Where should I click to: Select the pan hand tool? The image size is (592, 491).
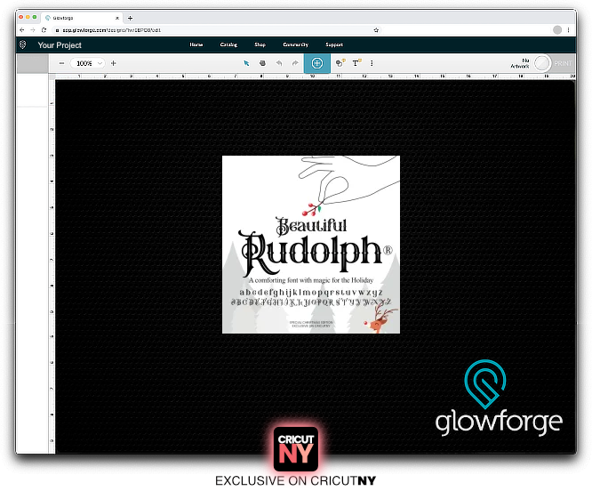262,63
